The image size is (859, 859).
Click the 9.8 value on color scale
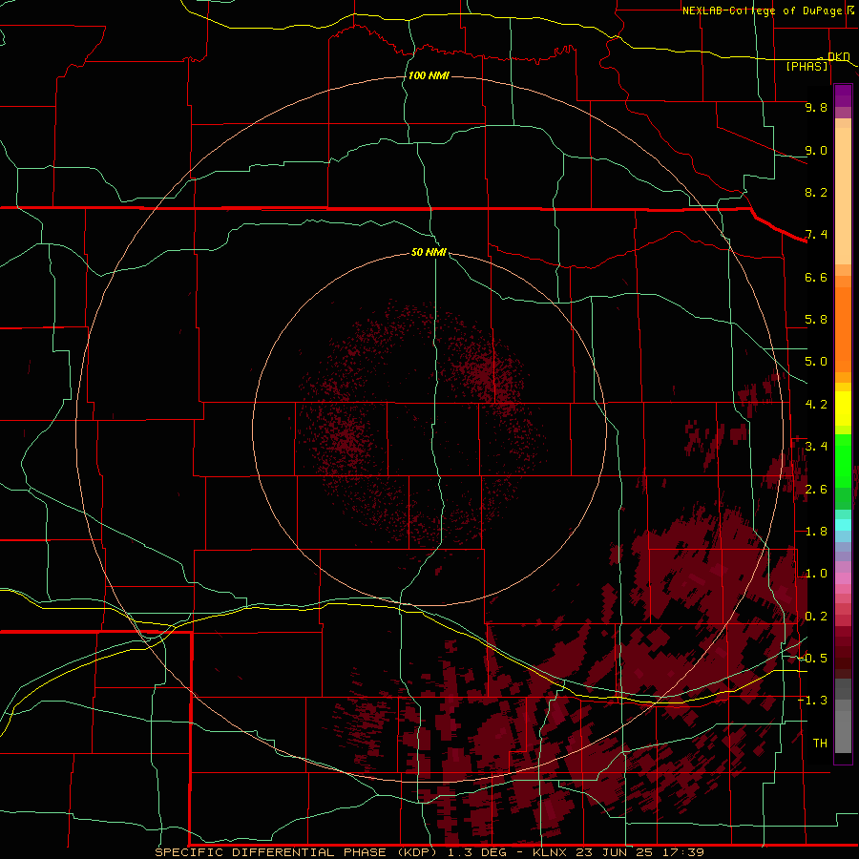(x=816, y=107)
